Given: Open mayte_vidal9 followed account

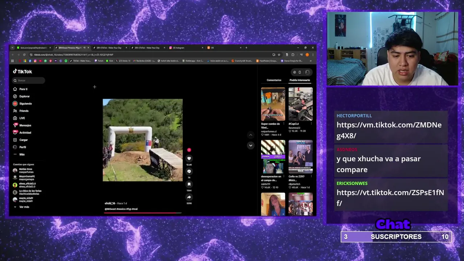Looking at the screenshot, I should tap(23, 199).
